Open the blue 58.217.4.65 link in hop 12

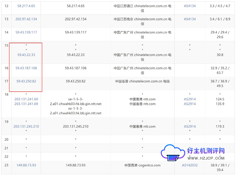26,6
